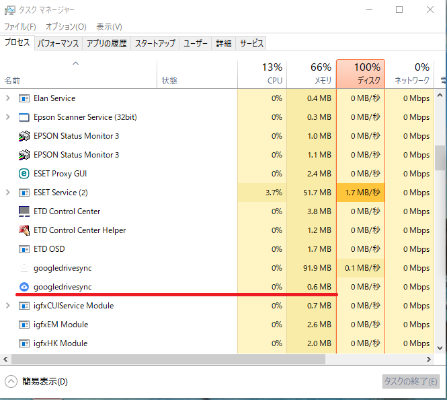The height and width of the screenshot is (400, 447).
Task: Select the Elan Service row text
Action: [54, 98]
